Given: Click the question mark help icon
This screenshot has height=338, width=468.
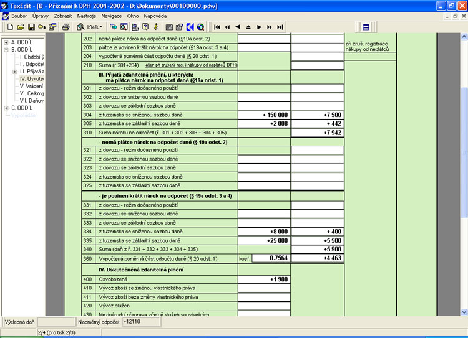Looking at the screenshot, I should (145, 27).
